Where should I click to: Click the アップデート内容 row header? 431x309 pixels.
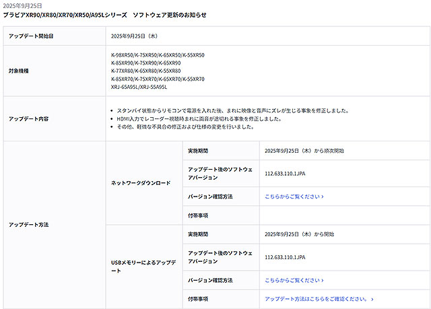[28, 119]
